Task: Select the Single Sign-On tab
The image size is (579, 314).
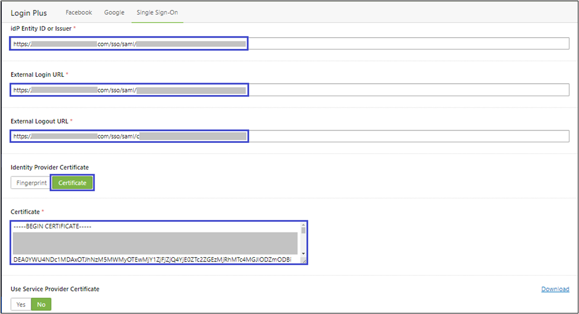Action: [157, 12]
